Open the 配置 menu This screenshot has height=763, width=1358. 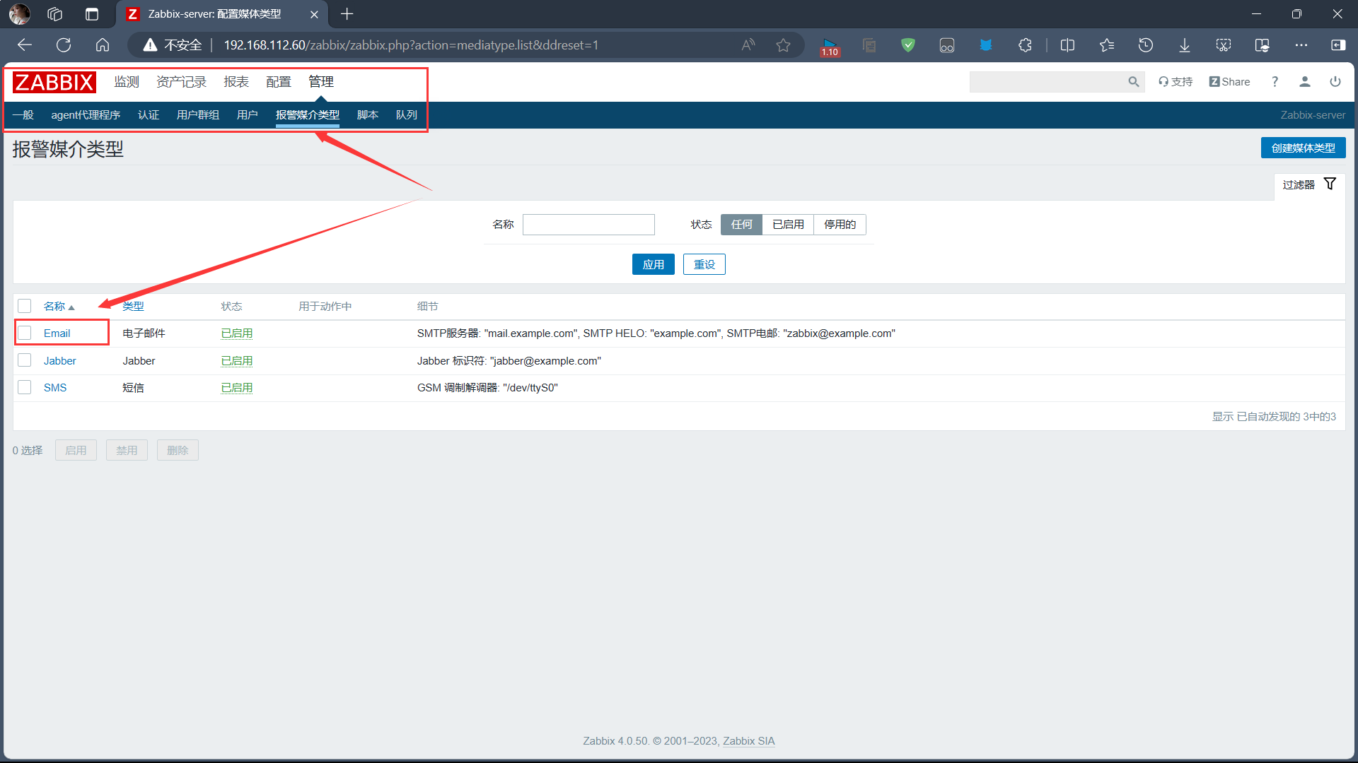pos(279,82)
